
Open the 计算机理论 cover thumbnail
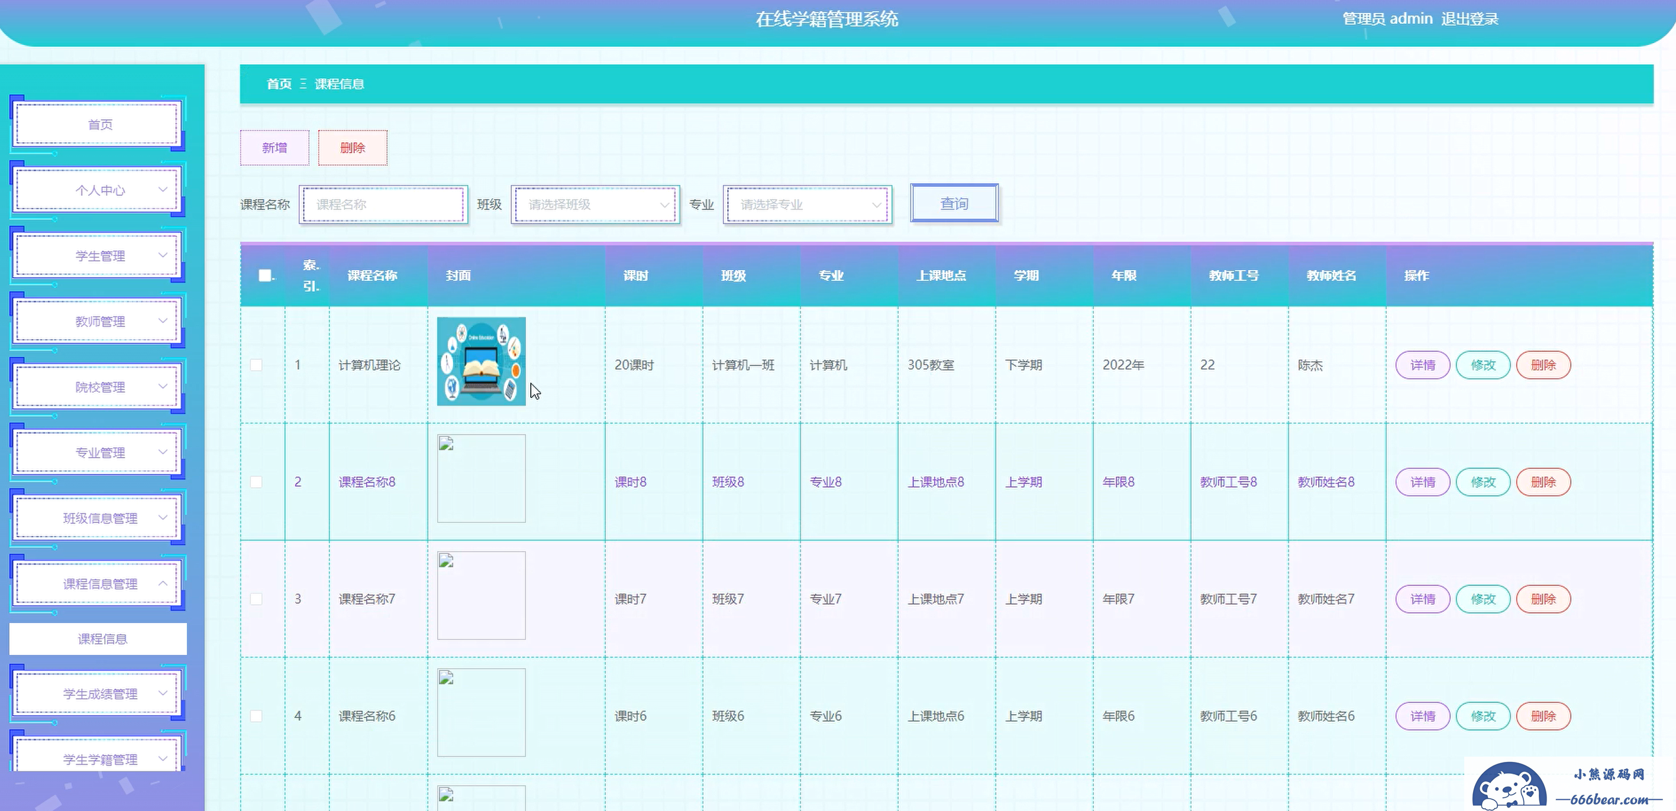click(482, 361)
